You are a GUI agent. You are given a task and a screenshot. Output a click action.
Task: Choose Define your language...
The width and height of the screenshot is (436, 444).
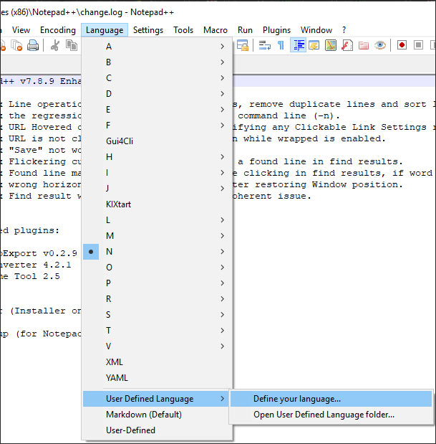click(331, 399)
